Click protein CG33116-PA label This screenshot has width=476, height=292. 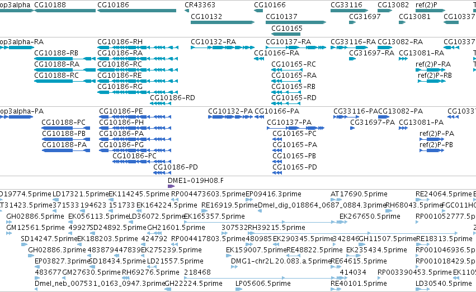356,111
